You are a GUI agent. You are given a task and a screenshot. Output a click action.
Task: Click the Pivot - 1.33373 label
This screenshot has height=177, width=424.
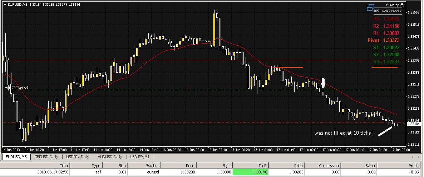pos(384,40)
